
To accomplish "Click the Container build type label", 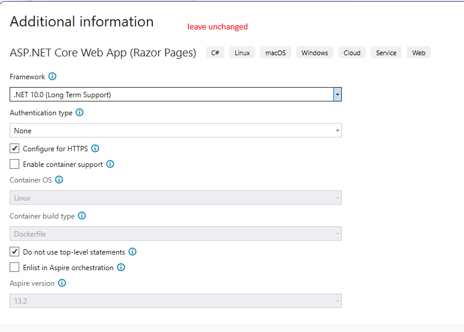I will 42,216.
